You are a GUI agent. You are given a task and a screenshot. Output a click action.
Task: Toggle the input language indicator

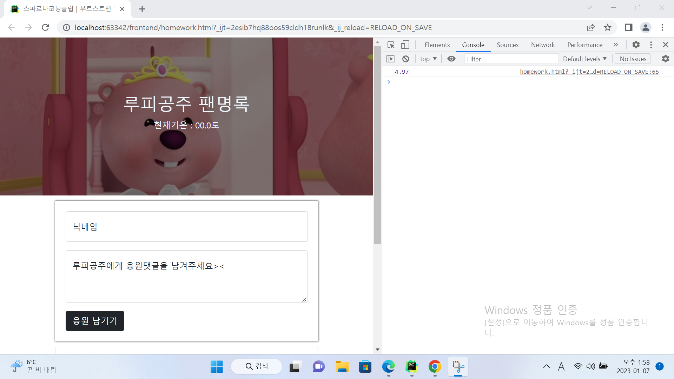pos(561,366)
